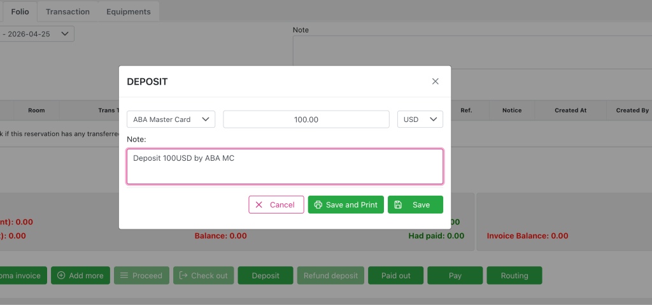Click the Pay button

coord(455,275)
